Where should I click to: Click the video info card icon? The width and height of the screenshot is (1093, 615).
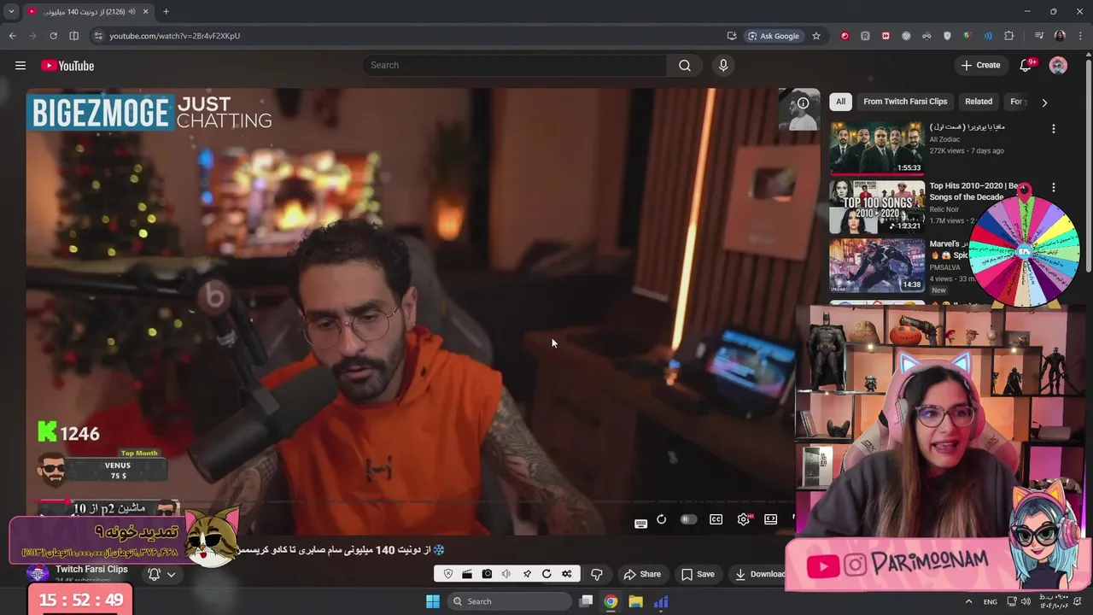[x=803, y=102]
